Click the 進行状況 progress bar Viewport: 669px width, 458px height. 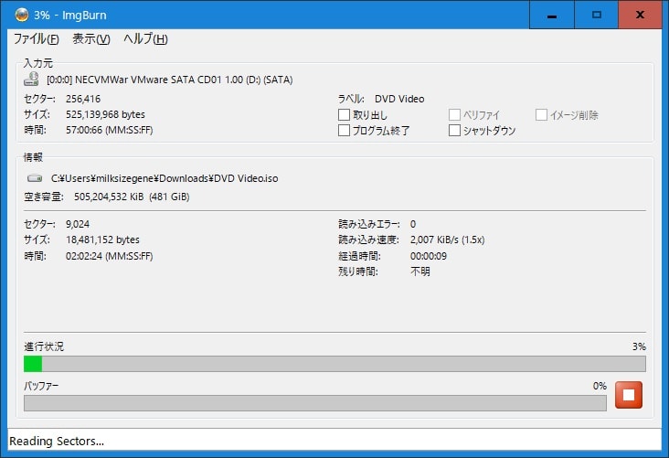[x=334, y=364]
